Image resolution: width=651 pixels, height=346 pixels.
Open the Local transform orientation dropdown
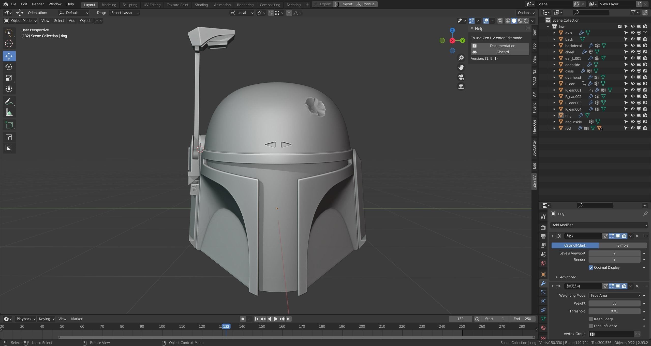click(242, 13)
